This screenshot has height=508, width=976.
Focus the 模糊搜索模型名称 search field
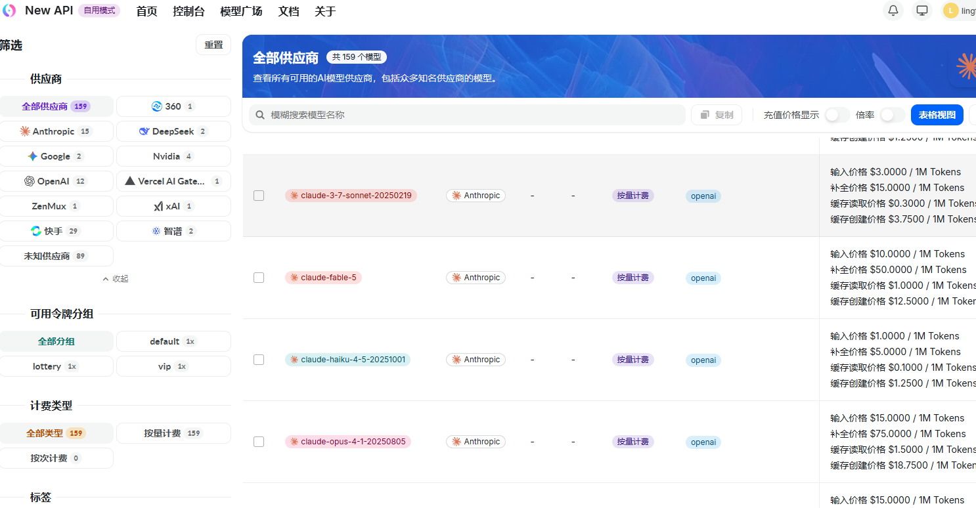coord(467,115)
